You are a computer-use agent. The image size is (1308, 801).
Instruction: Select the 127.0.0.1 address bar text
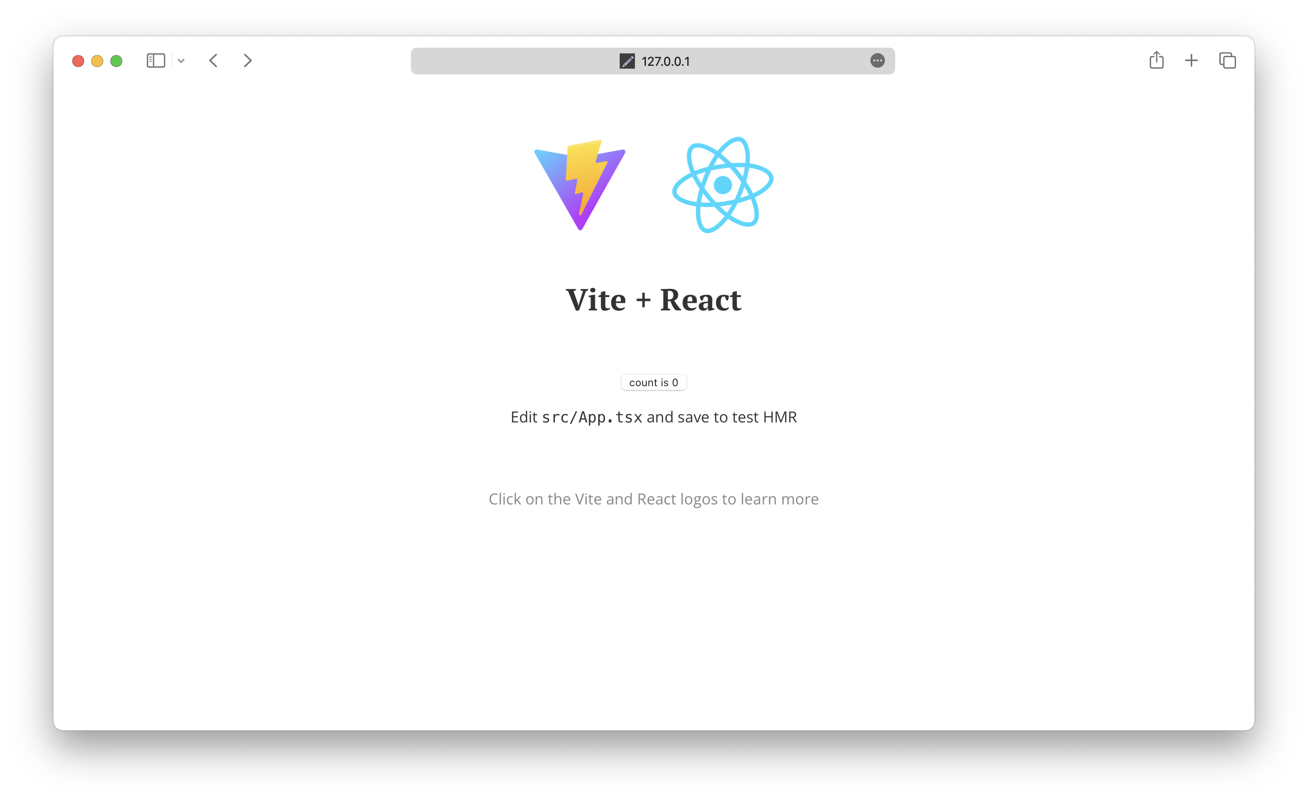(654, 61)
